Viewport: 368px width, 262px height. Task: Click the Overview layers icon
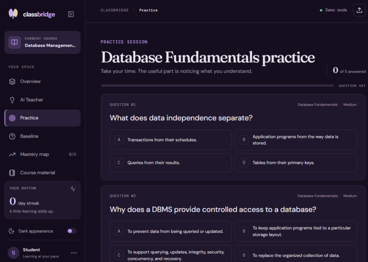(12, 81)
